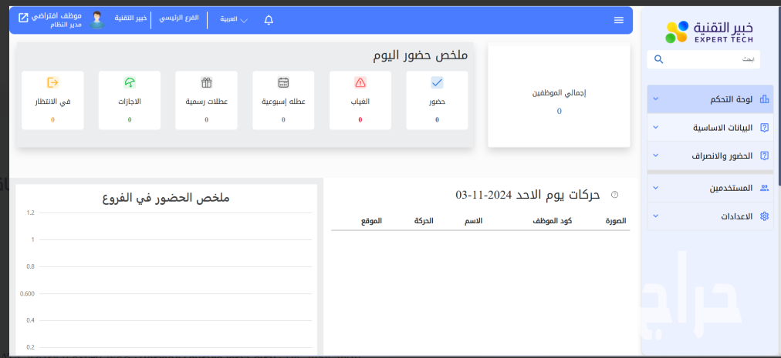Toggle the hamburger menu icon
781x358 pixels.
point(618,20)
